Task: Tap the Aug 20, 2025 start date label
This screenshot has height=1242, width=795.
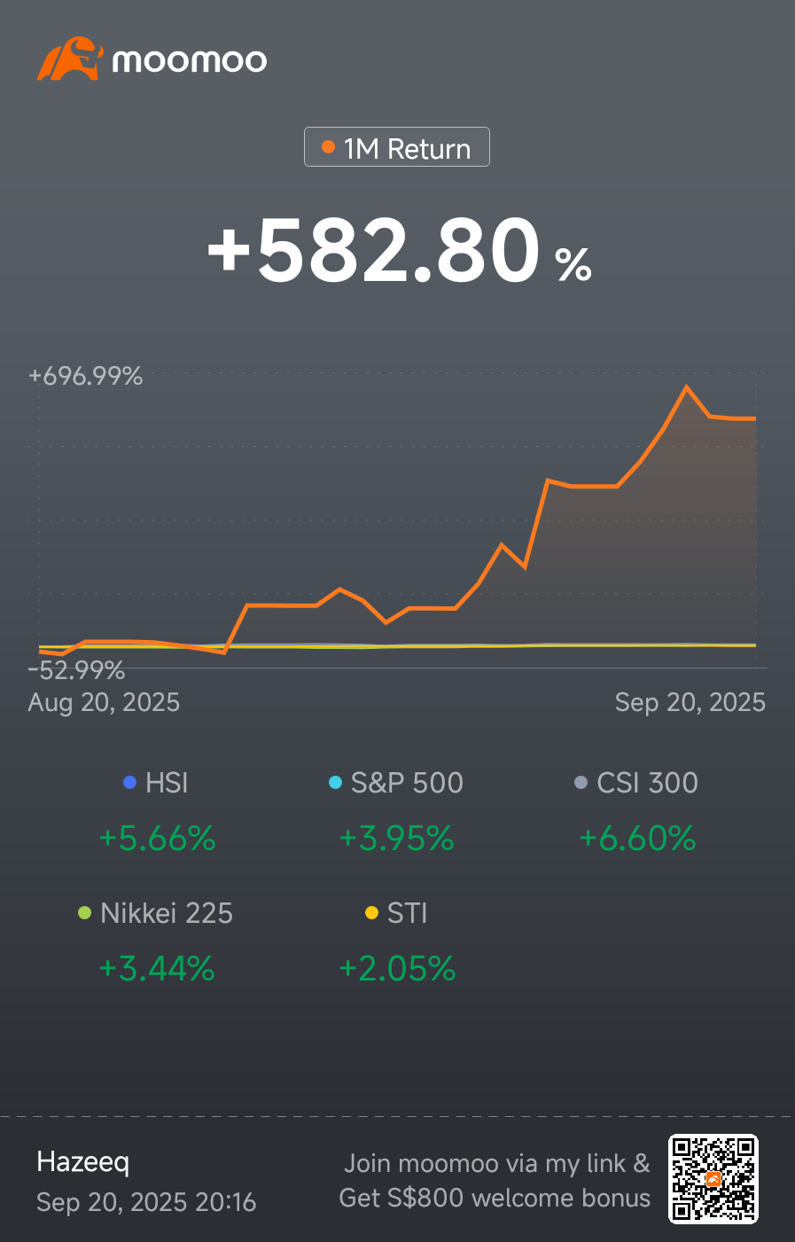Action: click(x=104, y=702)
